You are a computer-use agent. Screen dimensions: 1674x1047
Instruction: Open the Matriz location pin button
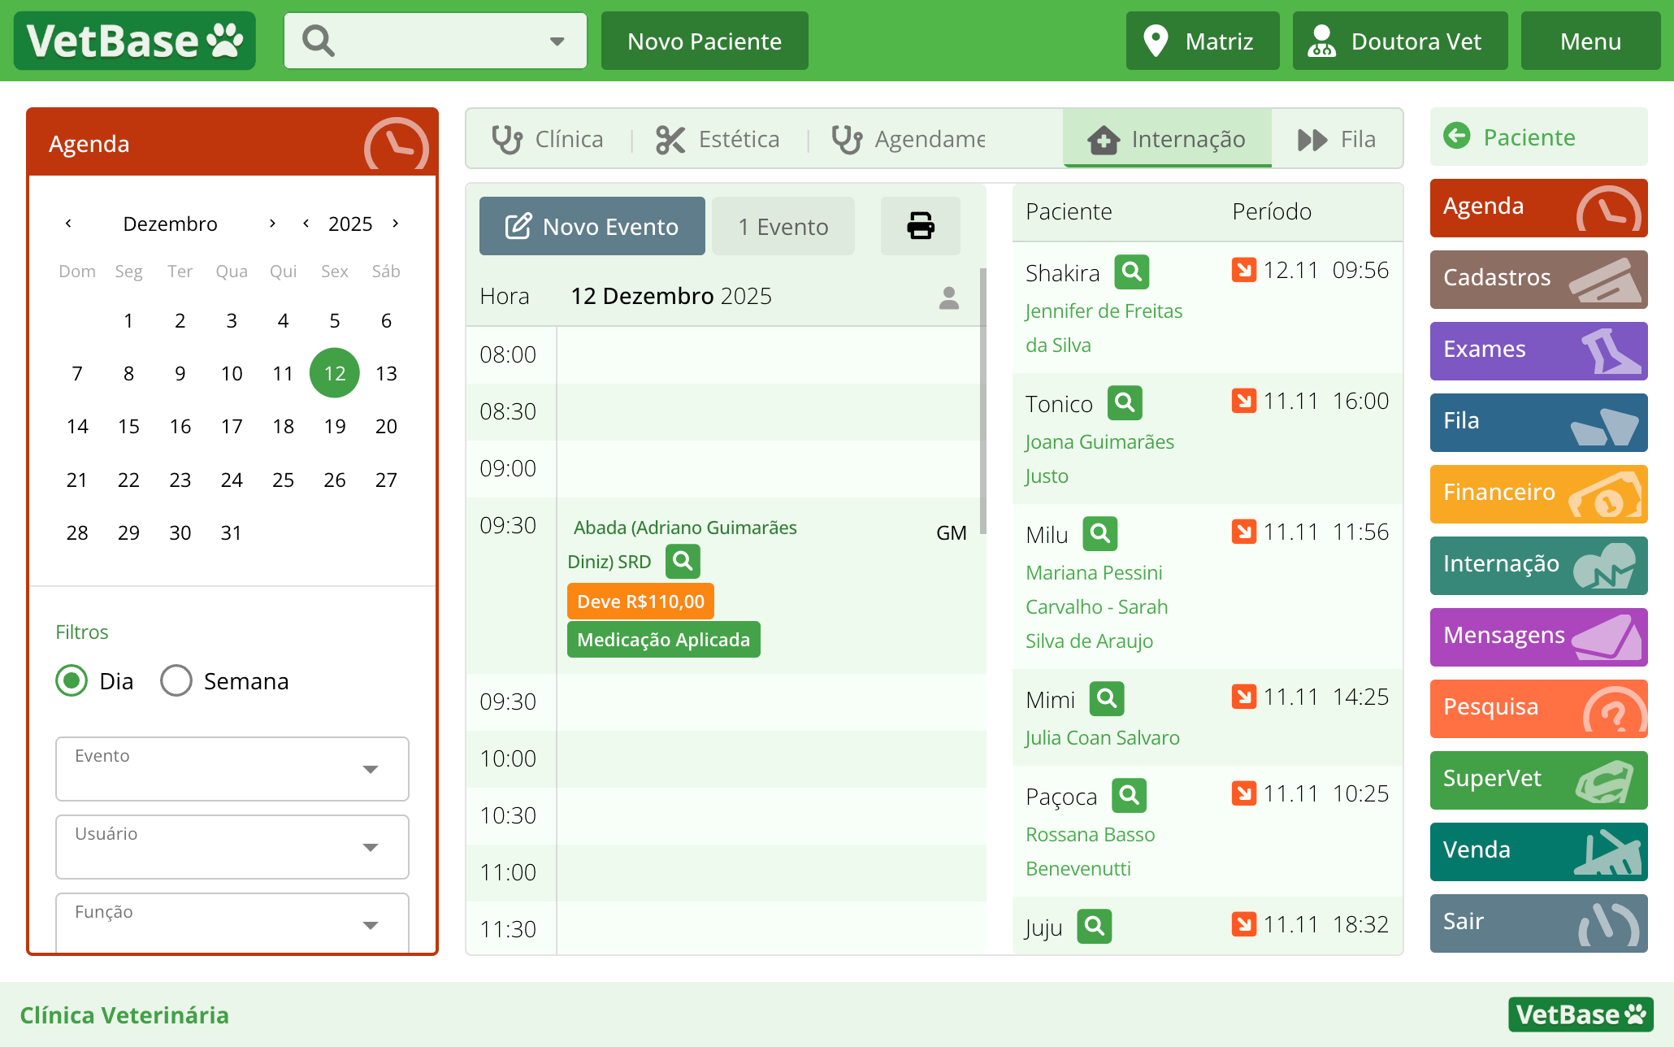click(x=1202, y=41)
